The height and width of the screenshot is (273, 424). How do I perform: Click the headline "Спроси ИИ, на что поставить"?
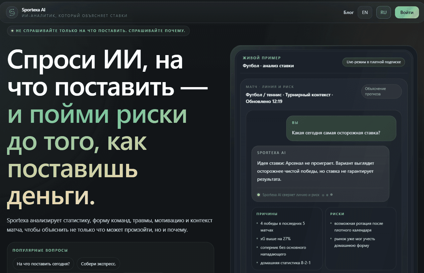(107, 74)
